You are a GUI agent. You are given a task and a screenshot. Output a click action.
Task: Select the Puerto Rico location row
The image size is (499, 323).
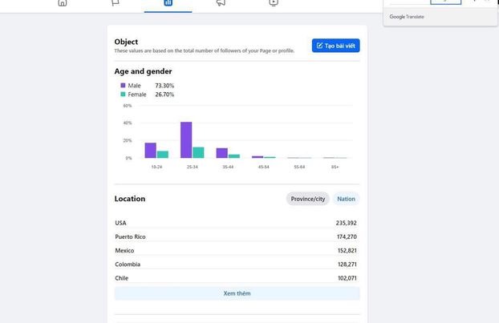click(237, 236)
